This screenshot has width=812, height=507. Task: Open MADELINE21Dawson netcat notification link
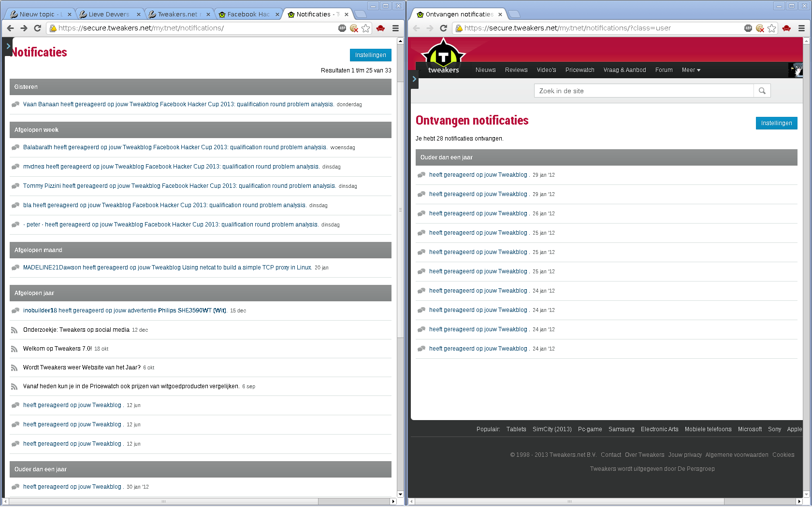coord(167,268)
